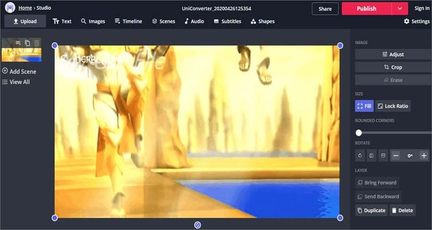
Task: Open the Timeline panel
Action: click(128, 21)
